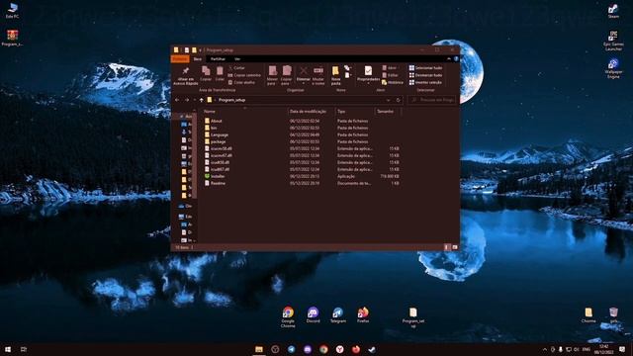Image resolution: width=633 pixels, height=356 pixels.
Task: Collapse the ribbon with the chevron
Action: (x=448, y=59)
